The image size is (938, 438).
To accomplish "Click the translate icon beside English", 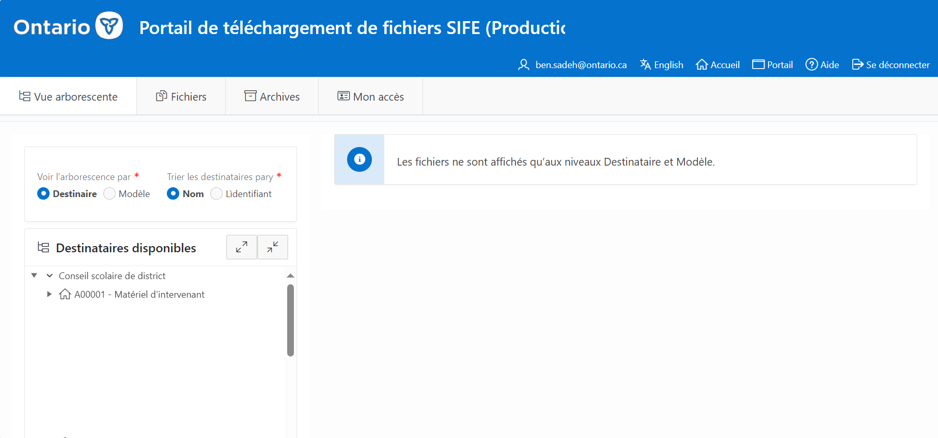I will (645, 64).
